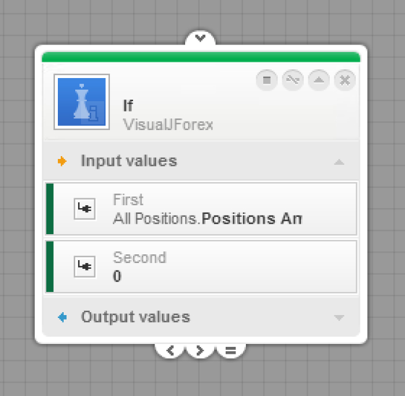Click the blue arrow next to Output values

click(x=62, y=317)
